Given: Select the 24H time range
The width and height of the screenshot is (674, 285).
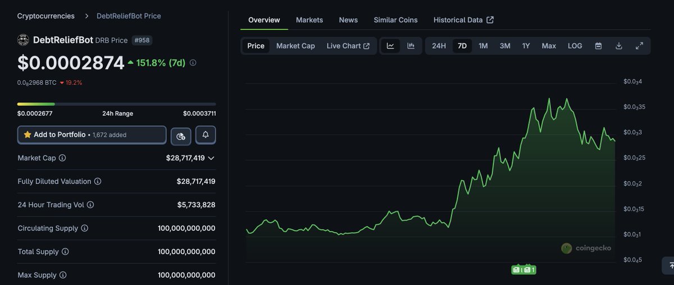Looking at the screenshot, I should click(x=439, y=46).
